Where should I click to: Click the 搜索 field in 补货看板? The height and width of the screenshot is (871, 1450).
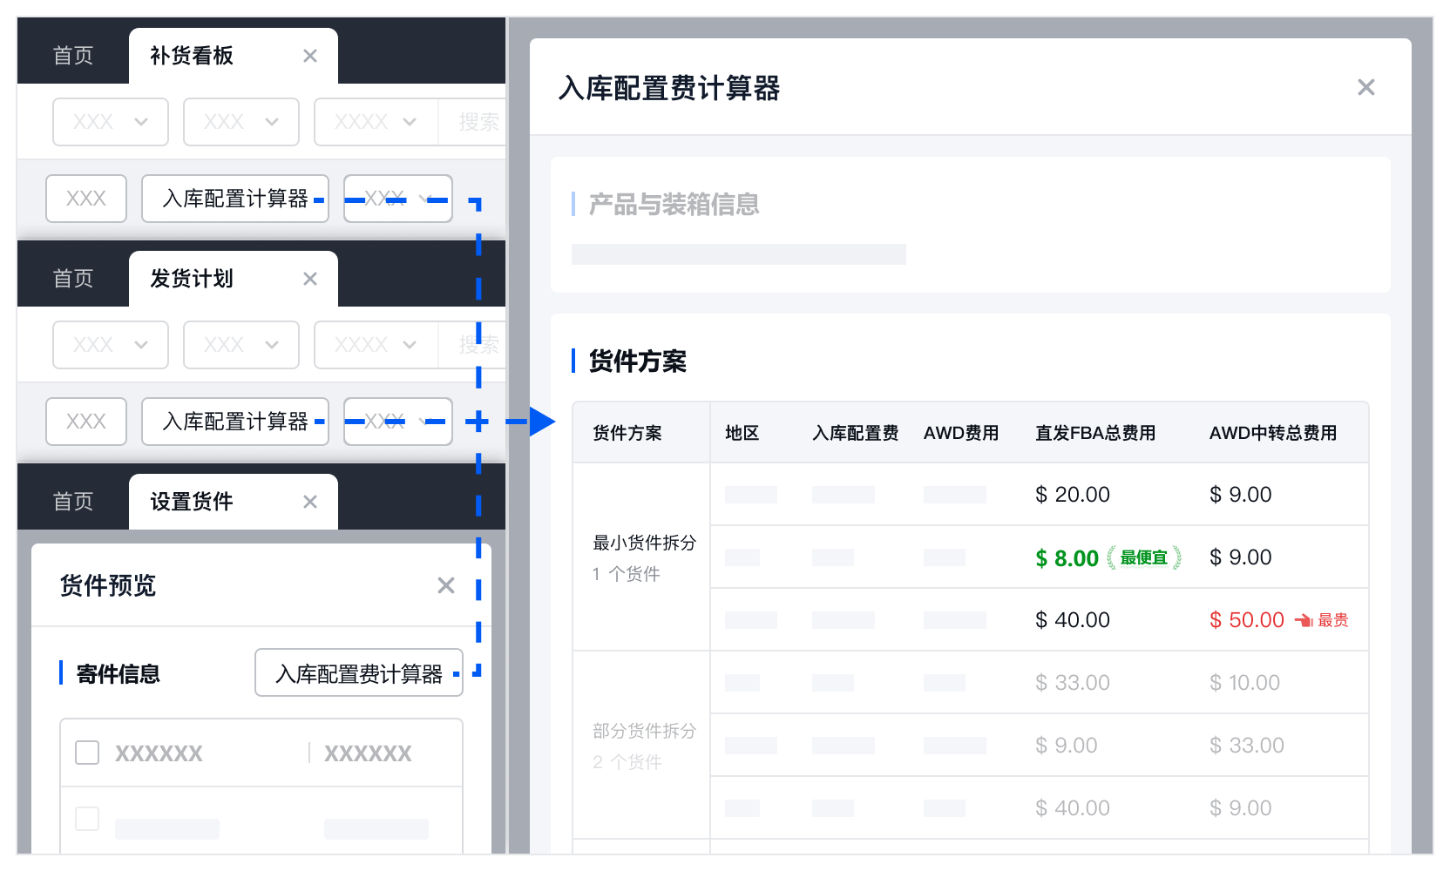[472, 122]
